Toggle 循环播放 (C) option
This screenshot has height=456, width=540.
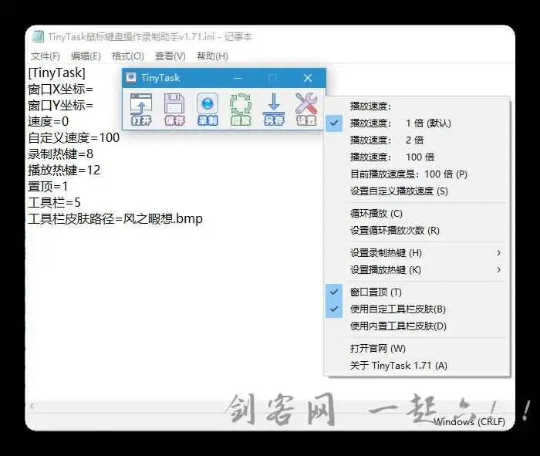417,214
